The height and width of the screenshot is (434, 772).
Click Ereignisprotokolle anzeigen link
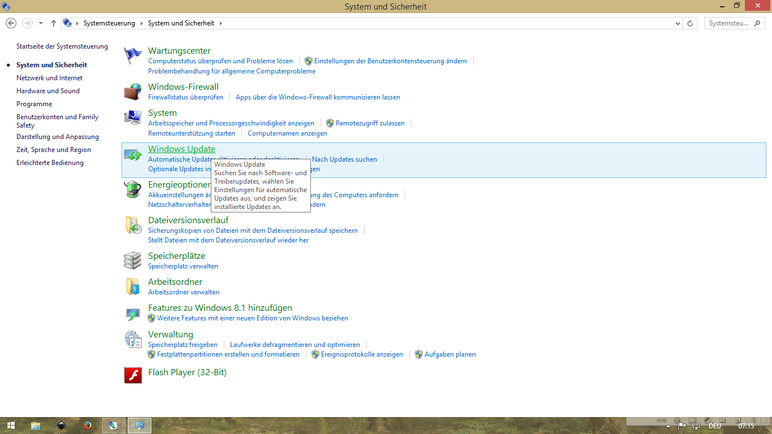[362, 354]
